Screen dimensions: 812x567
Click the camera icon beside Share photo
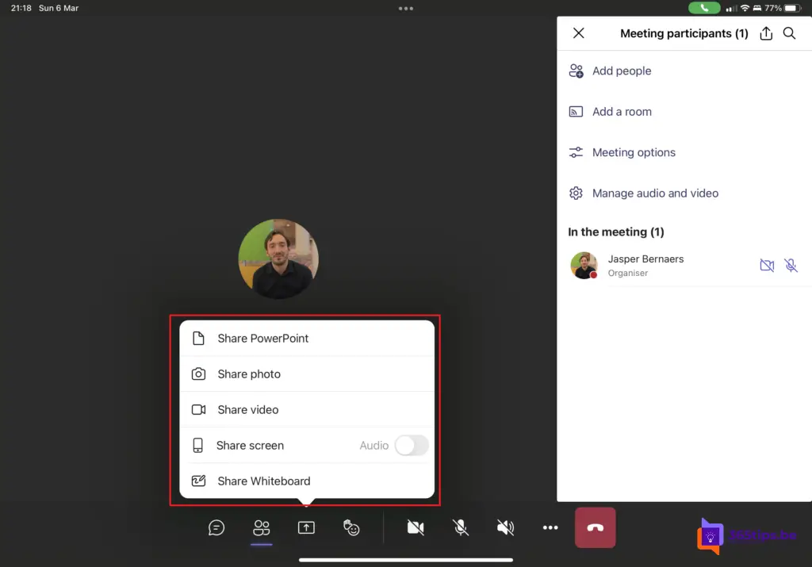click(x=198, y=374)
